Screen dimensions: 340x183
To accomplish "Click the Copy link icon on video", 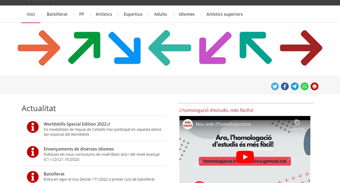I will pos(297,125).
